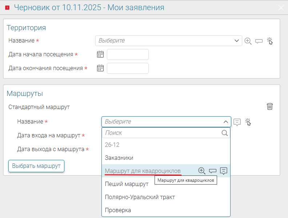Expand the Territory 'Название' dropdown
Image resolution: width=288 pixels, height=218 pixels.
[x=236, y=41]
